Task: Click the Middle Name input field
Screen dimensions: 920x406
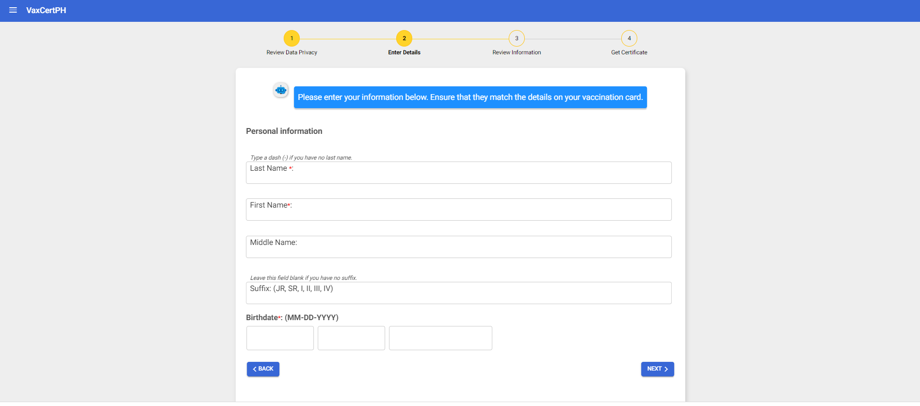Action: pyautogui.click(x=459, y=247)
